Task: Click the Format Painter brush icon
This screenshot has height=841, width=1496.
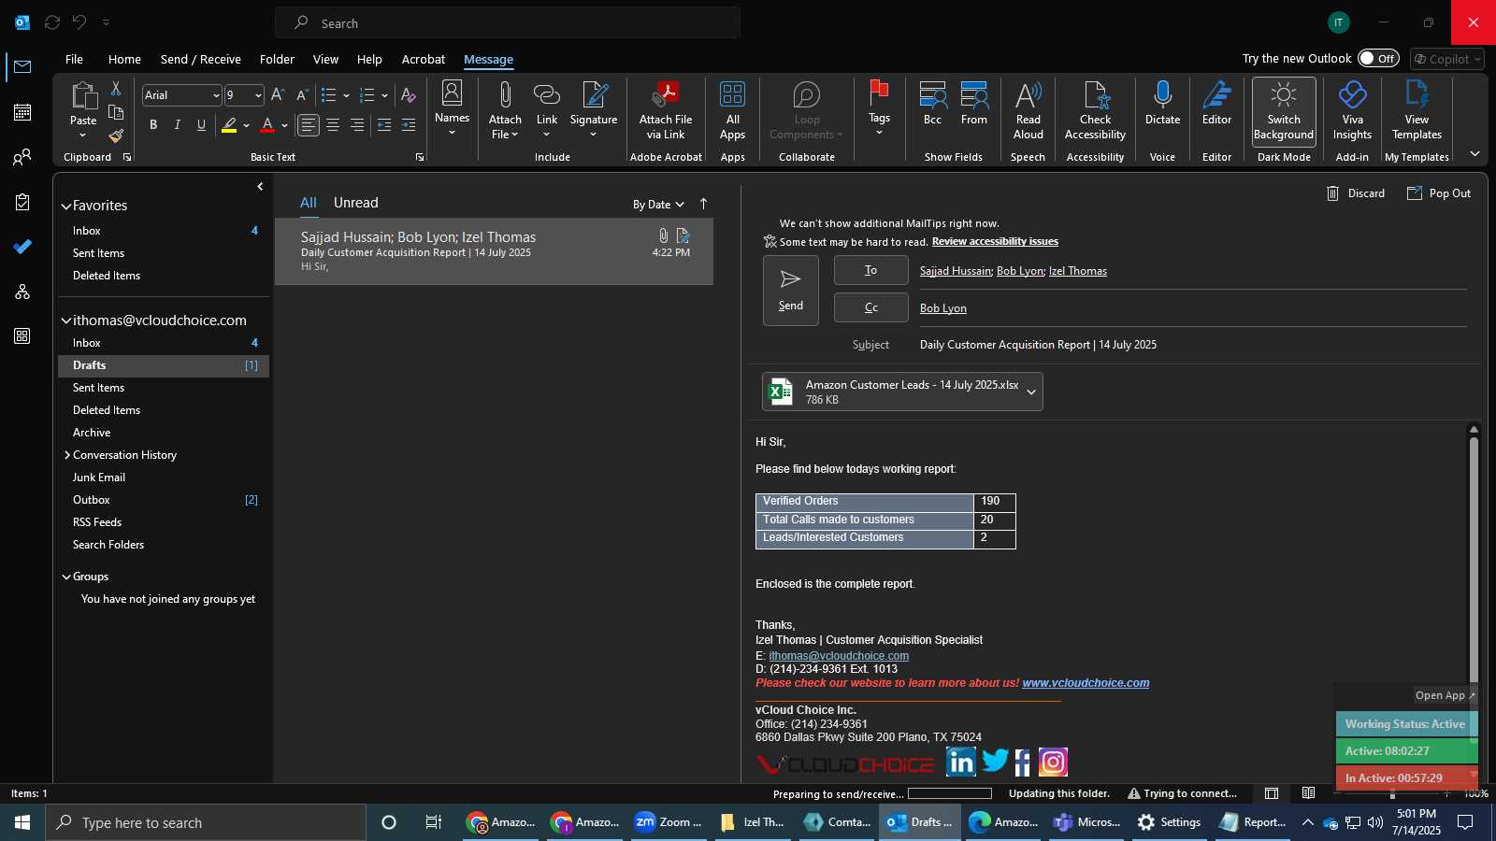Action: pos(116,135)
